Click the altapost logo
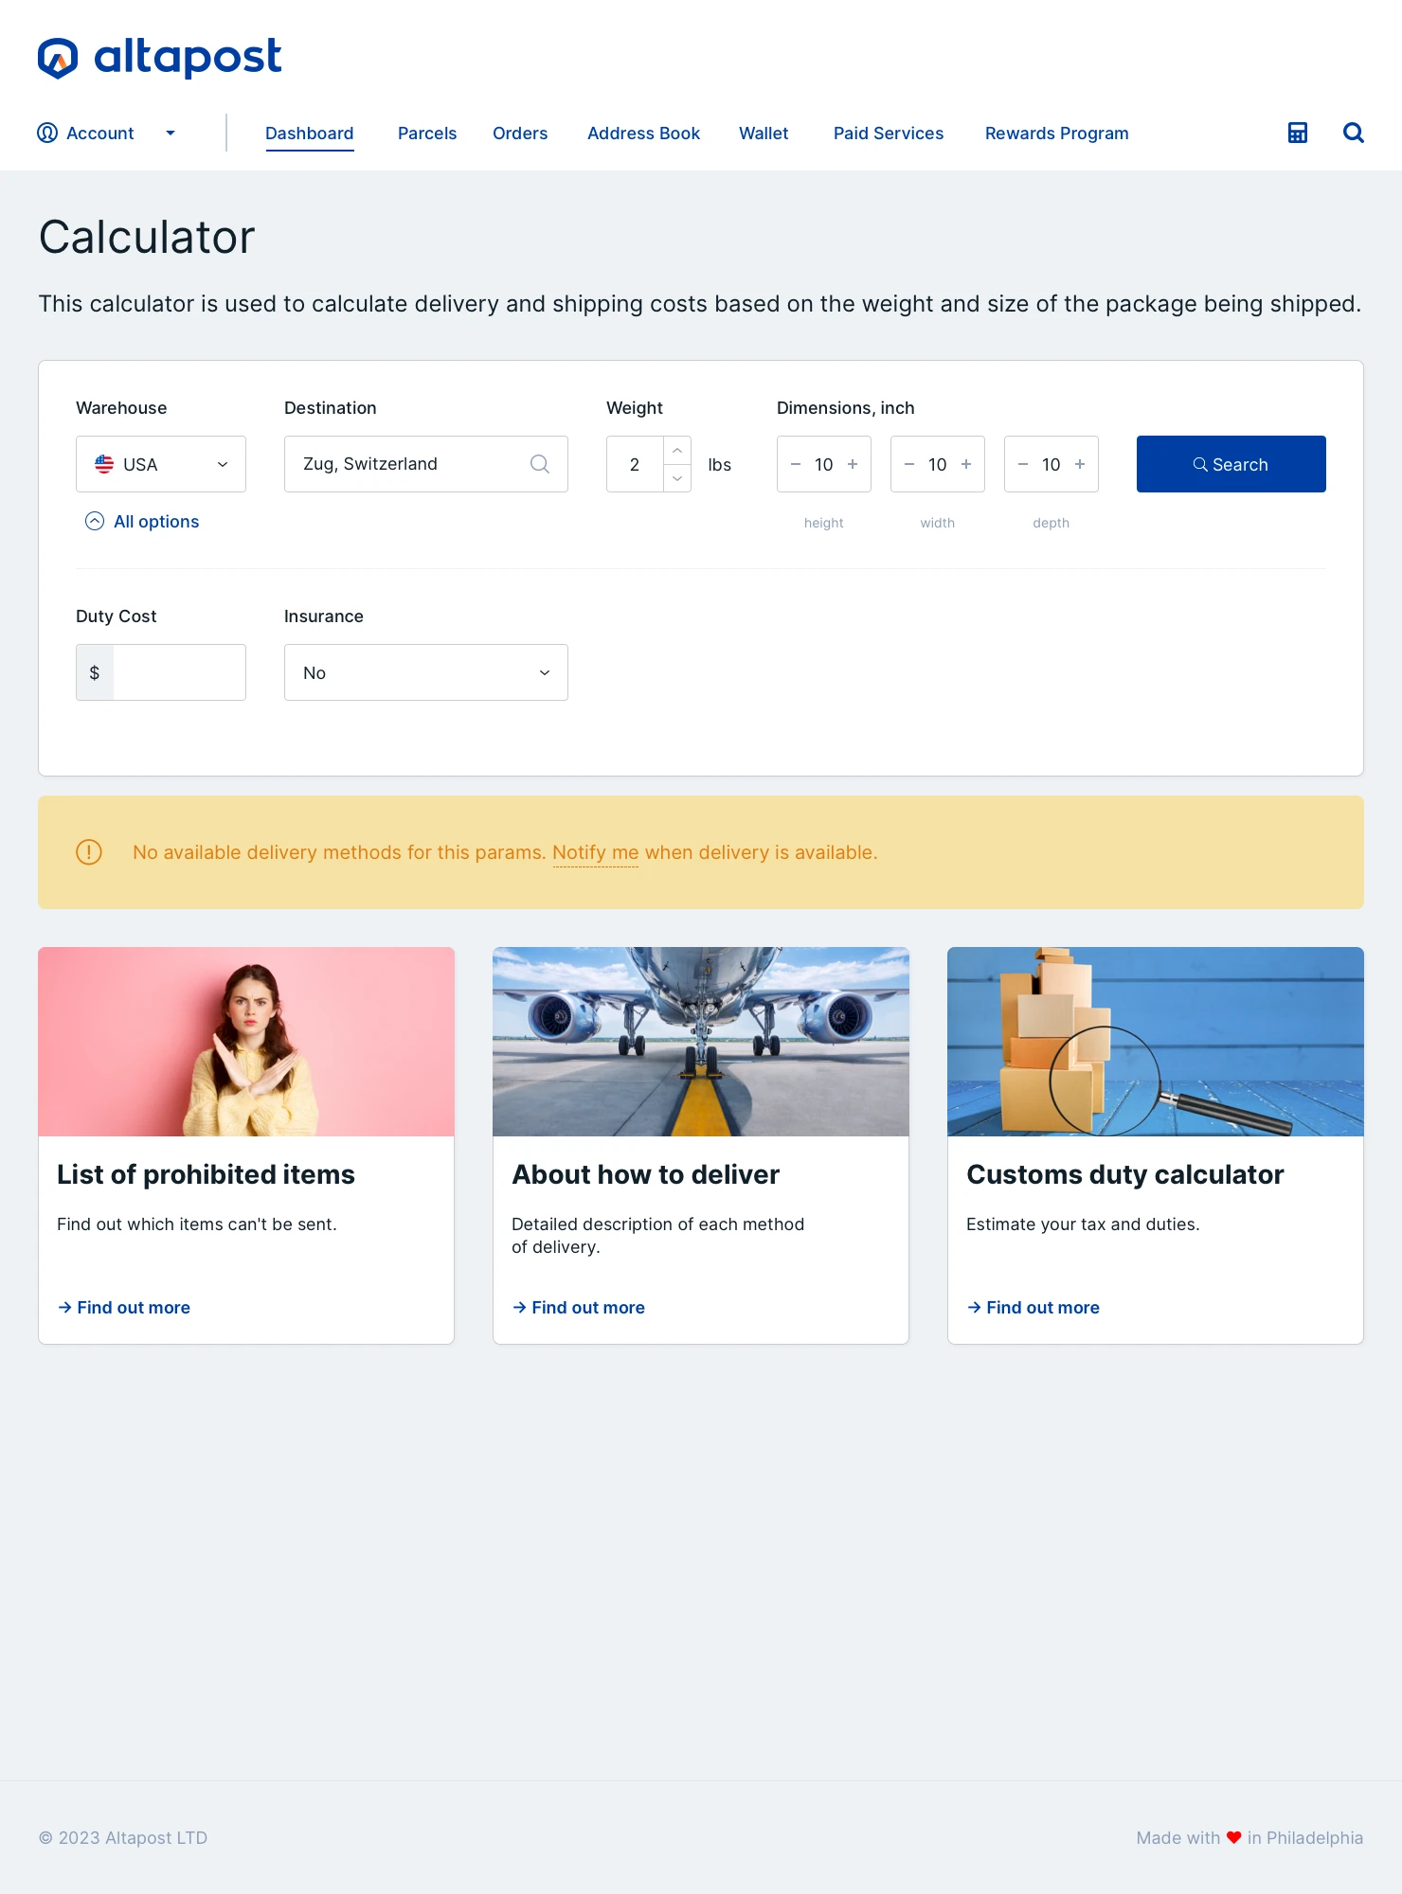Viewport: 1402px width, 1894px height. pyautogui.click(x=159, y=58)
